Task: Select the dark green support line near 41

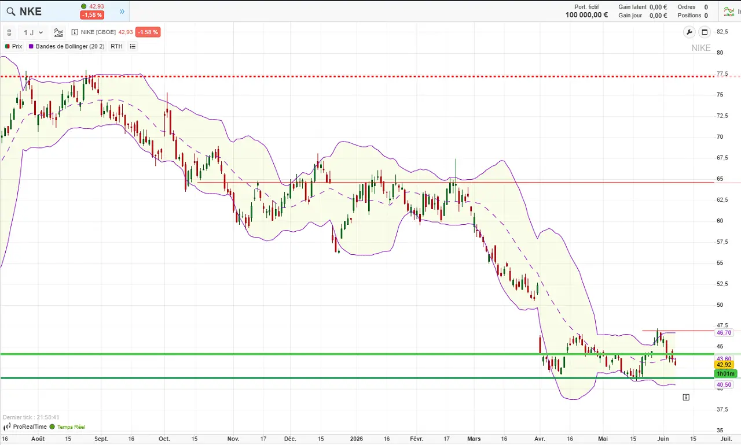Action: 357,378
